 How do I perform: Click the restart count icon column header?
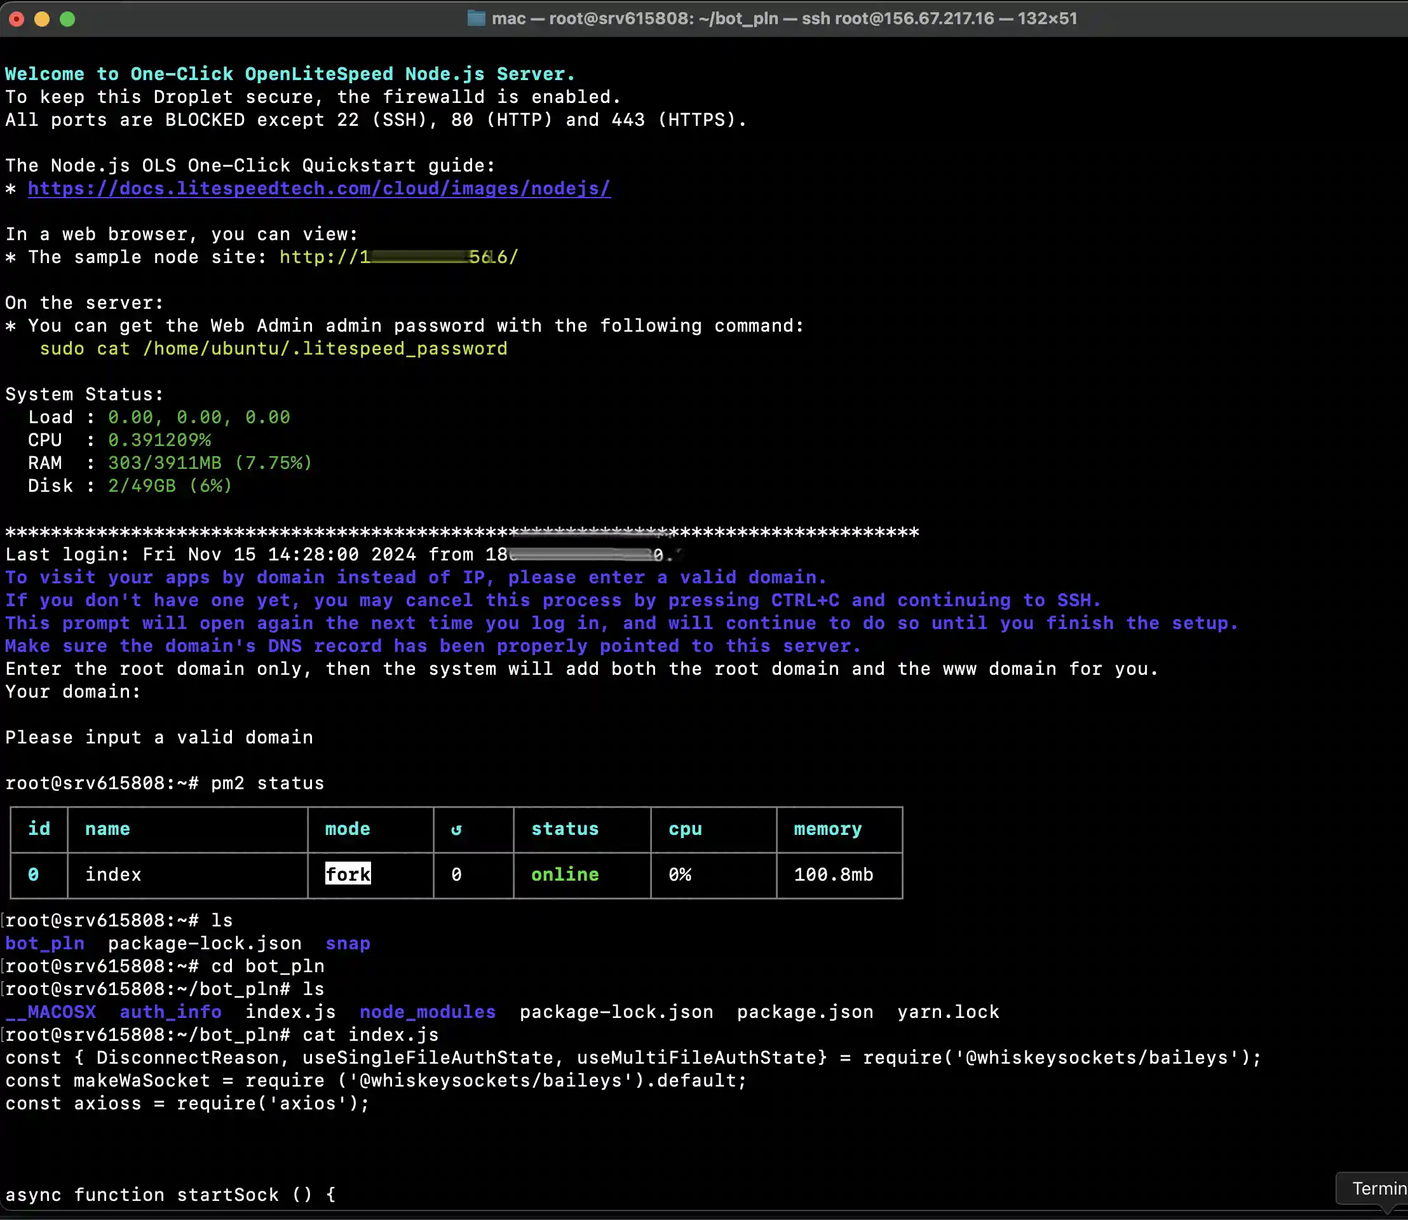tap(456, 829)
